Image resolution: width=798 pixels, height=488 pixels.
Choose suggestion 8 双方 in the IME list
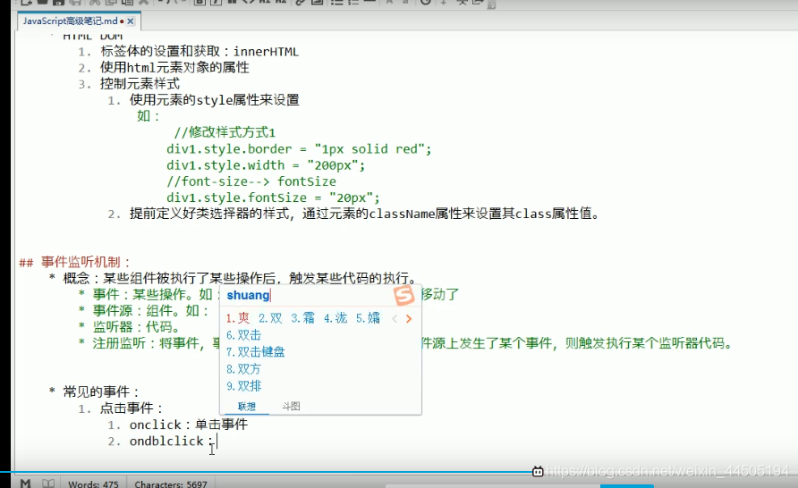(243, 368)
